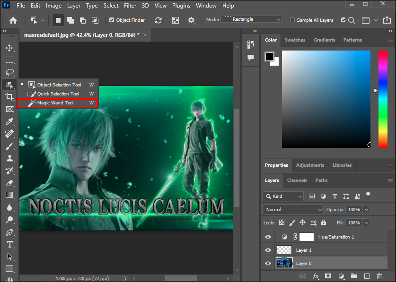The width and height of the screenshot is (396, 282).
Task: Open the Normal blend mode dropdown
Action: [292, 209]
